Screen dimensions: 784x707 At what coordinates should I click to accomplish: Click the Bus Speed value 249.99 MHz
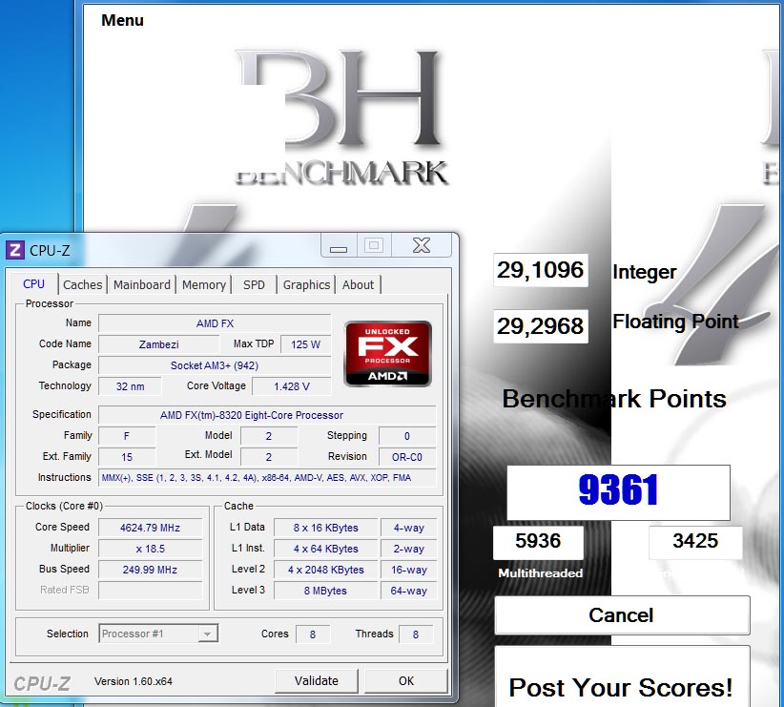(x=150, y=570)
